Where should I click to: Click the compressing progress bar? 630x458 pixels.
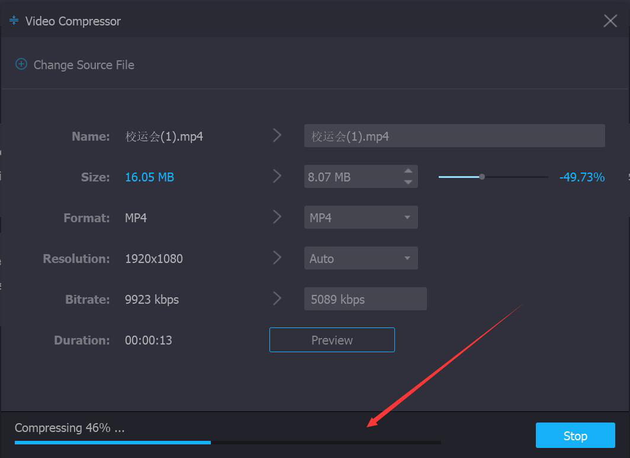tap(227, 442)
